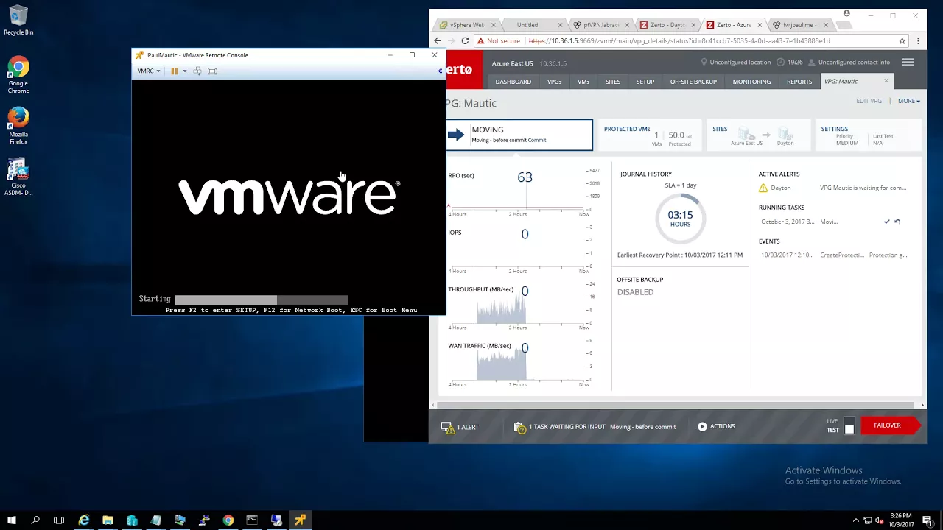Collapse VMRC toolbar with double chevron
The image size is (943, 530).
(x=440, y=71)
